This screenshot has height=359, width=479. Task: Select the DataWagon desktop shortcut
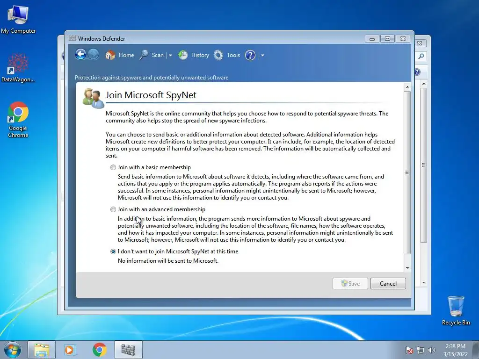(x=18, y=68)
